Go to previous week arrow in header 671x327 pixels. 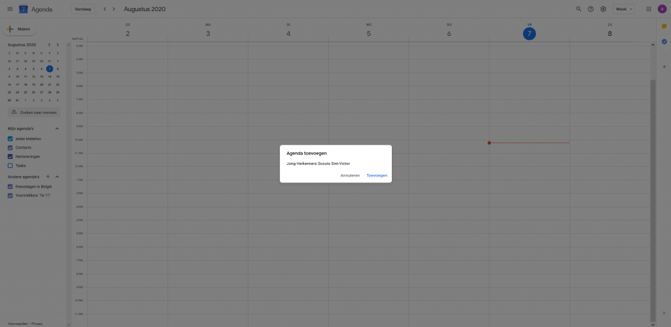(x=105, y=9)
